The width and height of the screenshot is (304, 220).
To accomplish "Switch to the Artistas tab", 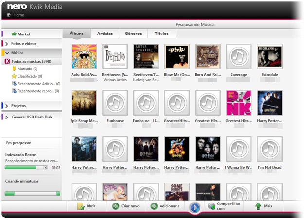I will [x=105, y=34].
